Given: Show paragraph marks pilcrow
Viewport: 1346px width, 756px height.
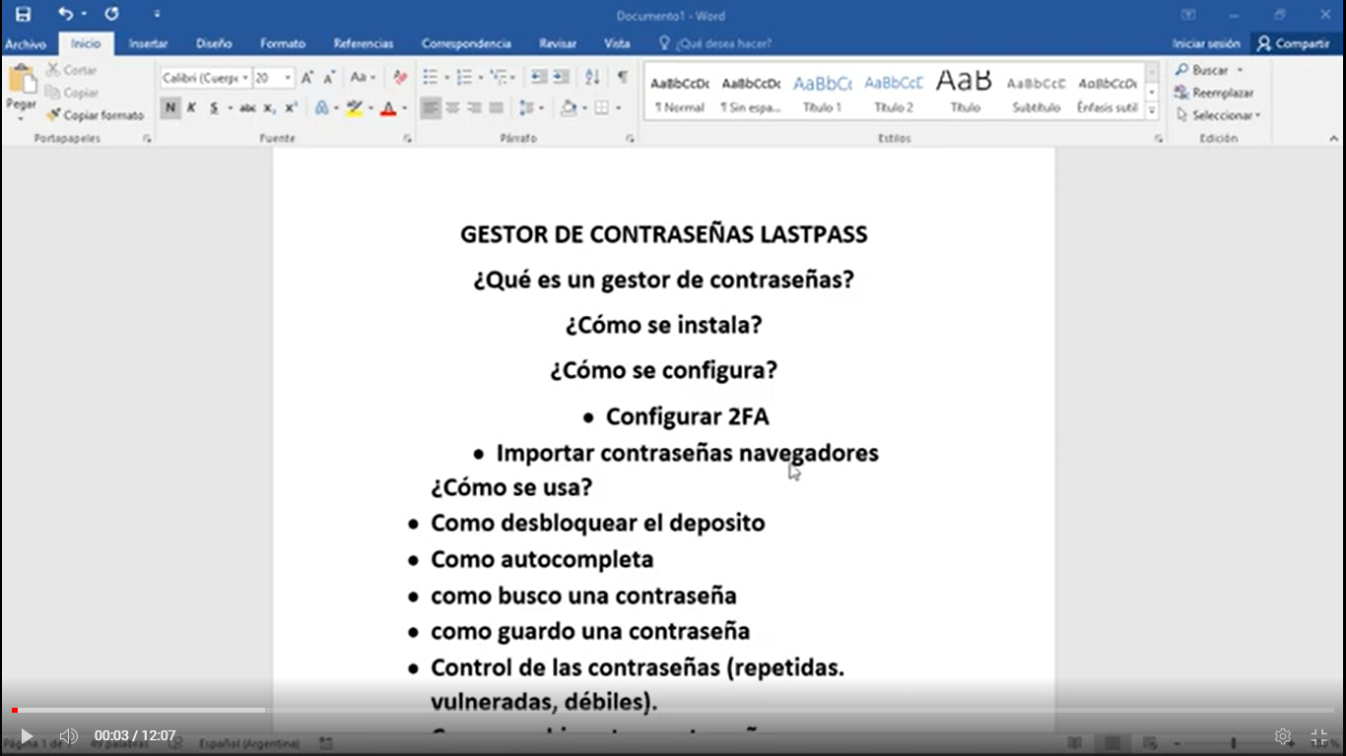Looking at the screenshot, I should pyautogui.click(x=623, y=78).
